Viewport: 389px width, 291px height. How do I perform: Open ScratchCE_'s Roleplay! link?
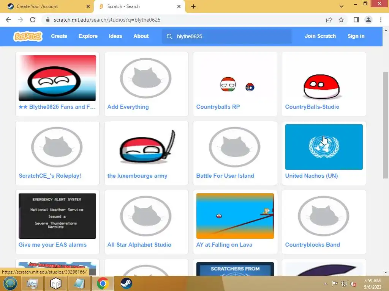(x=50, y=176)
